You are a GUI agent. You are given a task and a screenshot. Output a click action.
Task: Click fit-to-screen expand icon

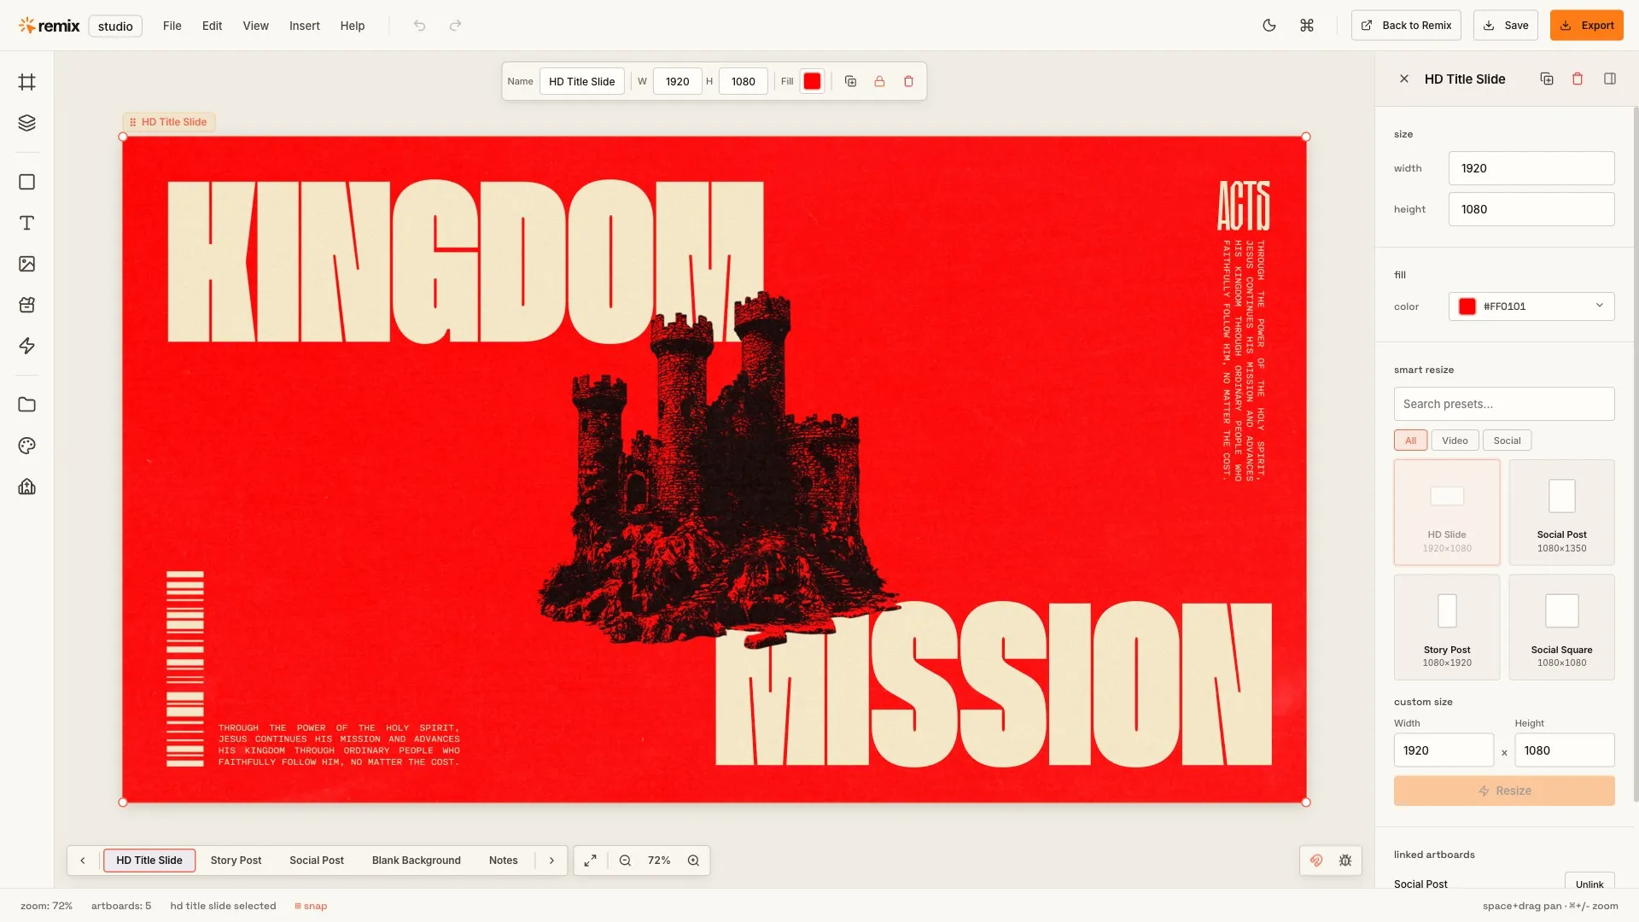click(x=590, y=861)
